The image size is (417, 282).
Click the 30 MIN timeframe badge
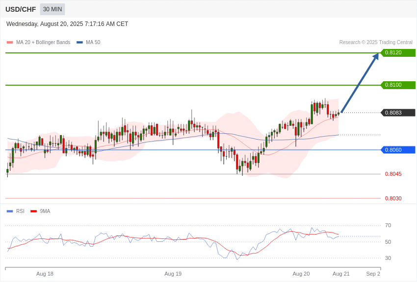52,9
